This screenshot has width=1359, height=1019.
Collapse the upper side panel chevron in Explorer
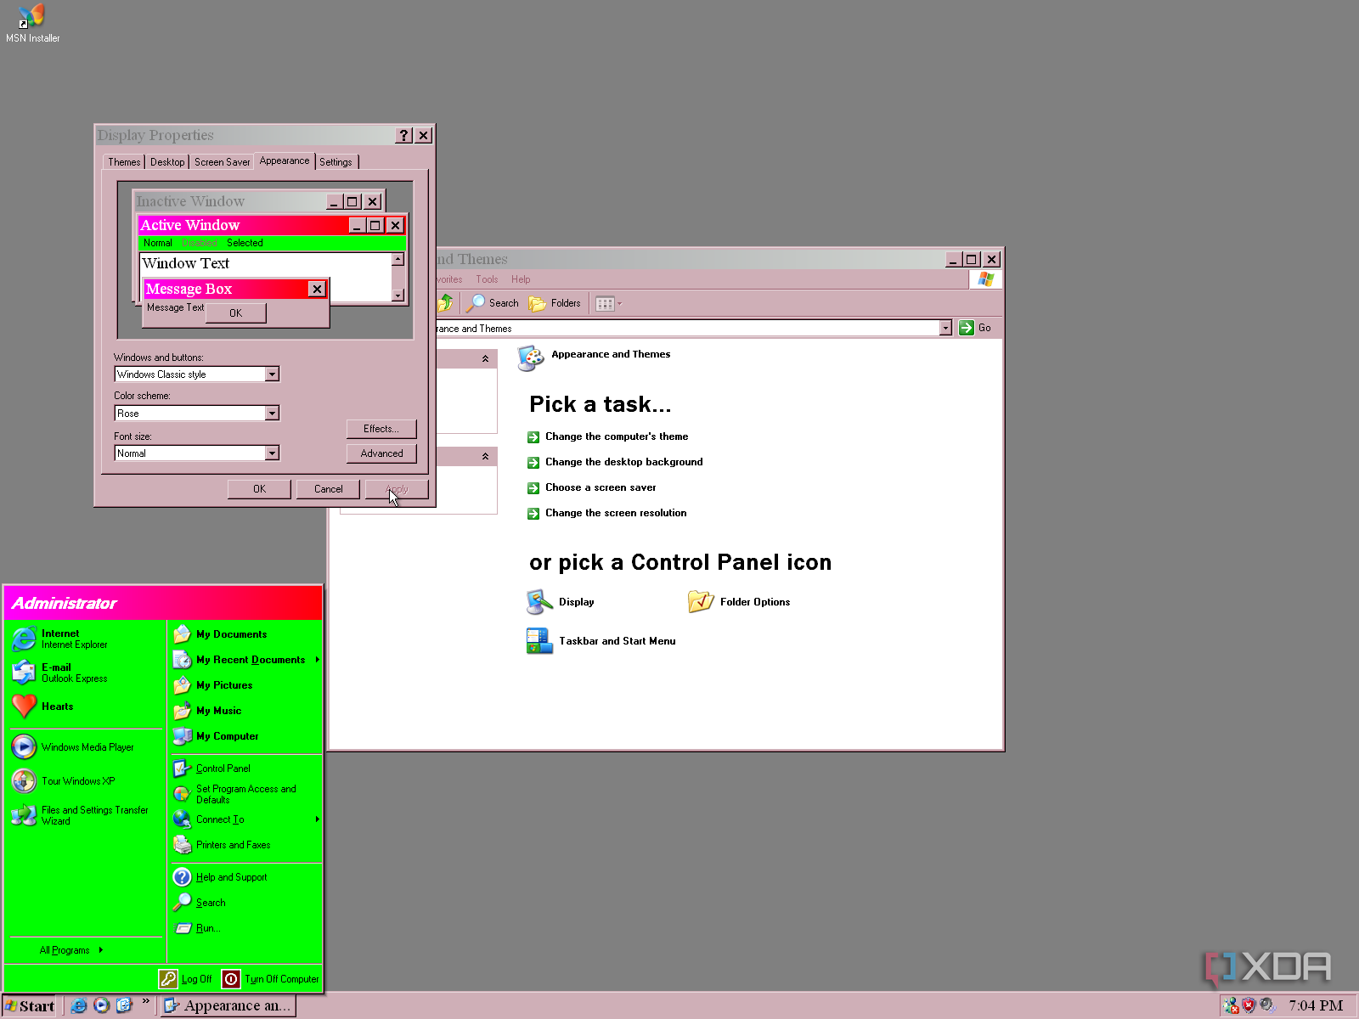pos(485,359)
